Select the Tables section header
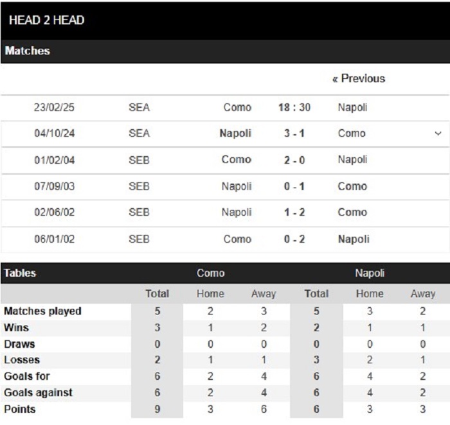The height and width of the screenshot is (425, 450). 20,273
